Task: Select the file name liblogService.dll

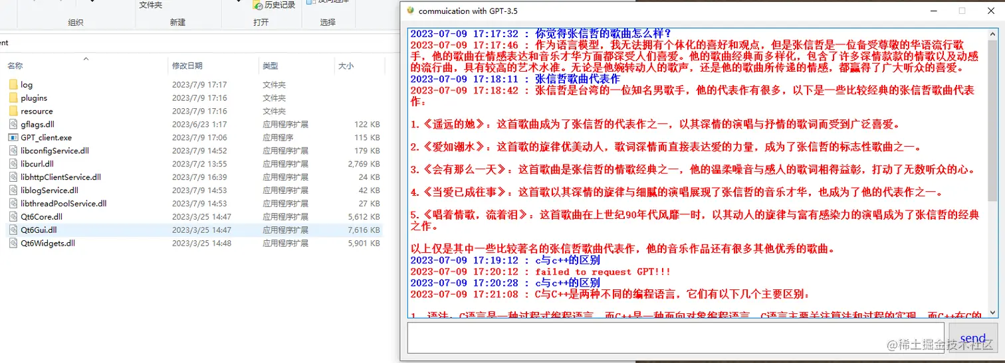Action: tap(49, 190)
